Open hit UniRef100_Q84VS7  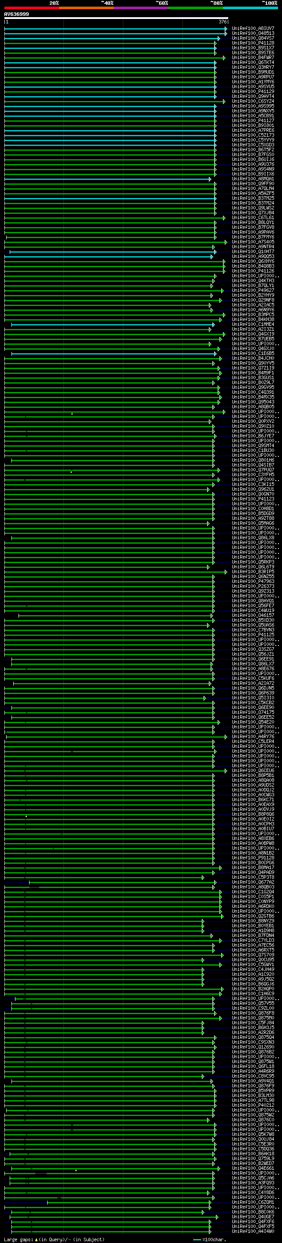(x=253, y=38)
